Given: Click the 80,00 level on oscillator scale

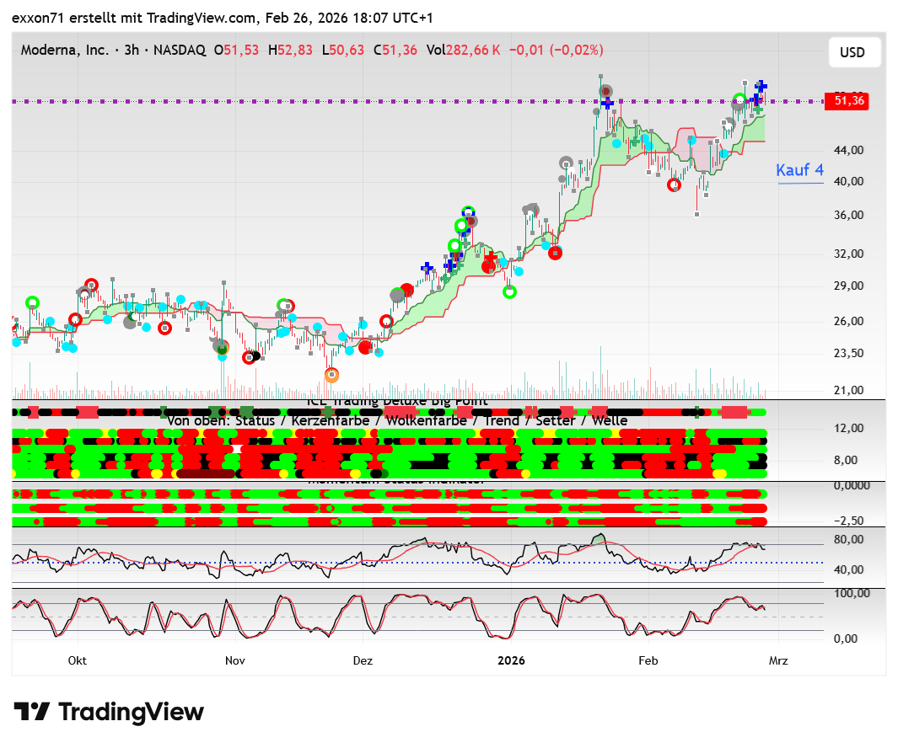Looking at the screenshot, I should pos(847,539).
